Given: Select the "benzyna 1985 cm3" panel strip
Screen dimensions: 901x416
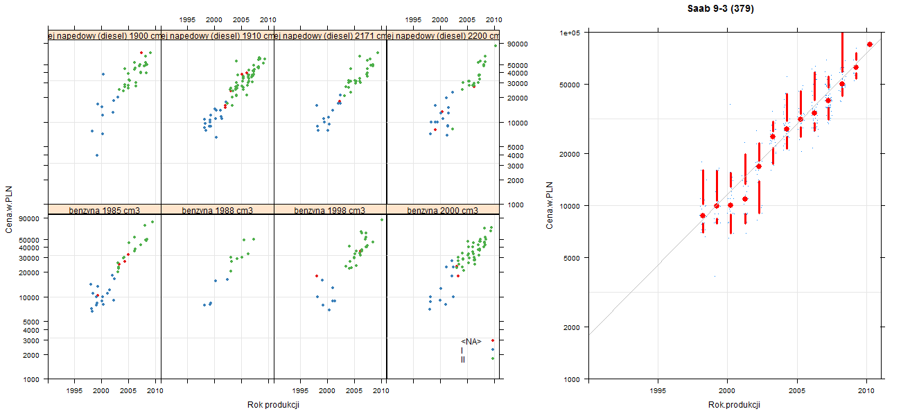Looking at the screenshot, I should 105,210.
